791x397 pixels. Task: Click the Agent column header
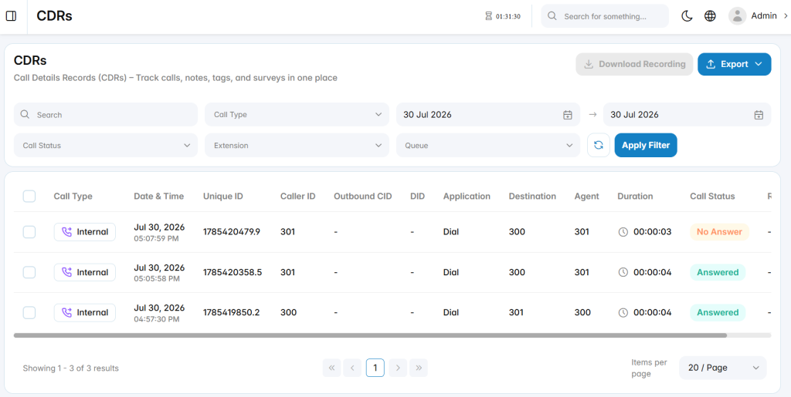pos(587,197)
